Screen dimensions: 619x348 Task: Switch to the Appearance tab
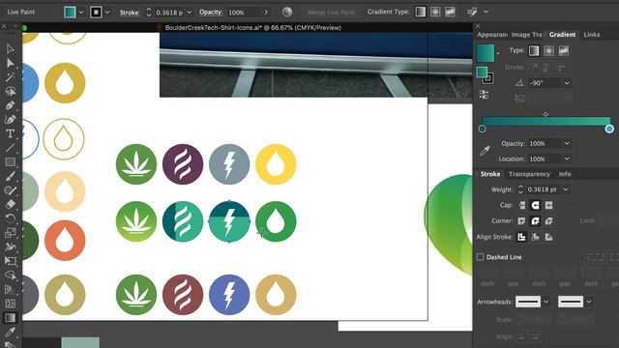click(492, 35)
